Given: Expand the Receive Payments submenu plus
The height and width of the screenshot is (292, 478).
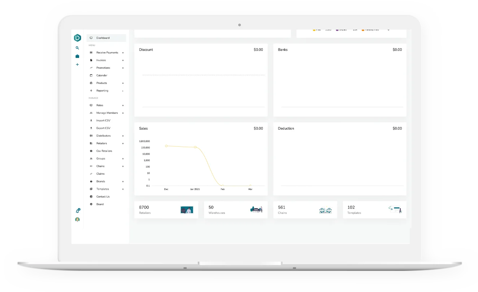Looking at the screenshot, I should coord(123,53).
